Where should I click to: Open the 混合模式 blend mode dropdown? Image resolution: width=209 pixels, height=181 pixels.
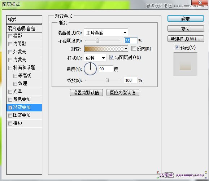coord(106,33)
